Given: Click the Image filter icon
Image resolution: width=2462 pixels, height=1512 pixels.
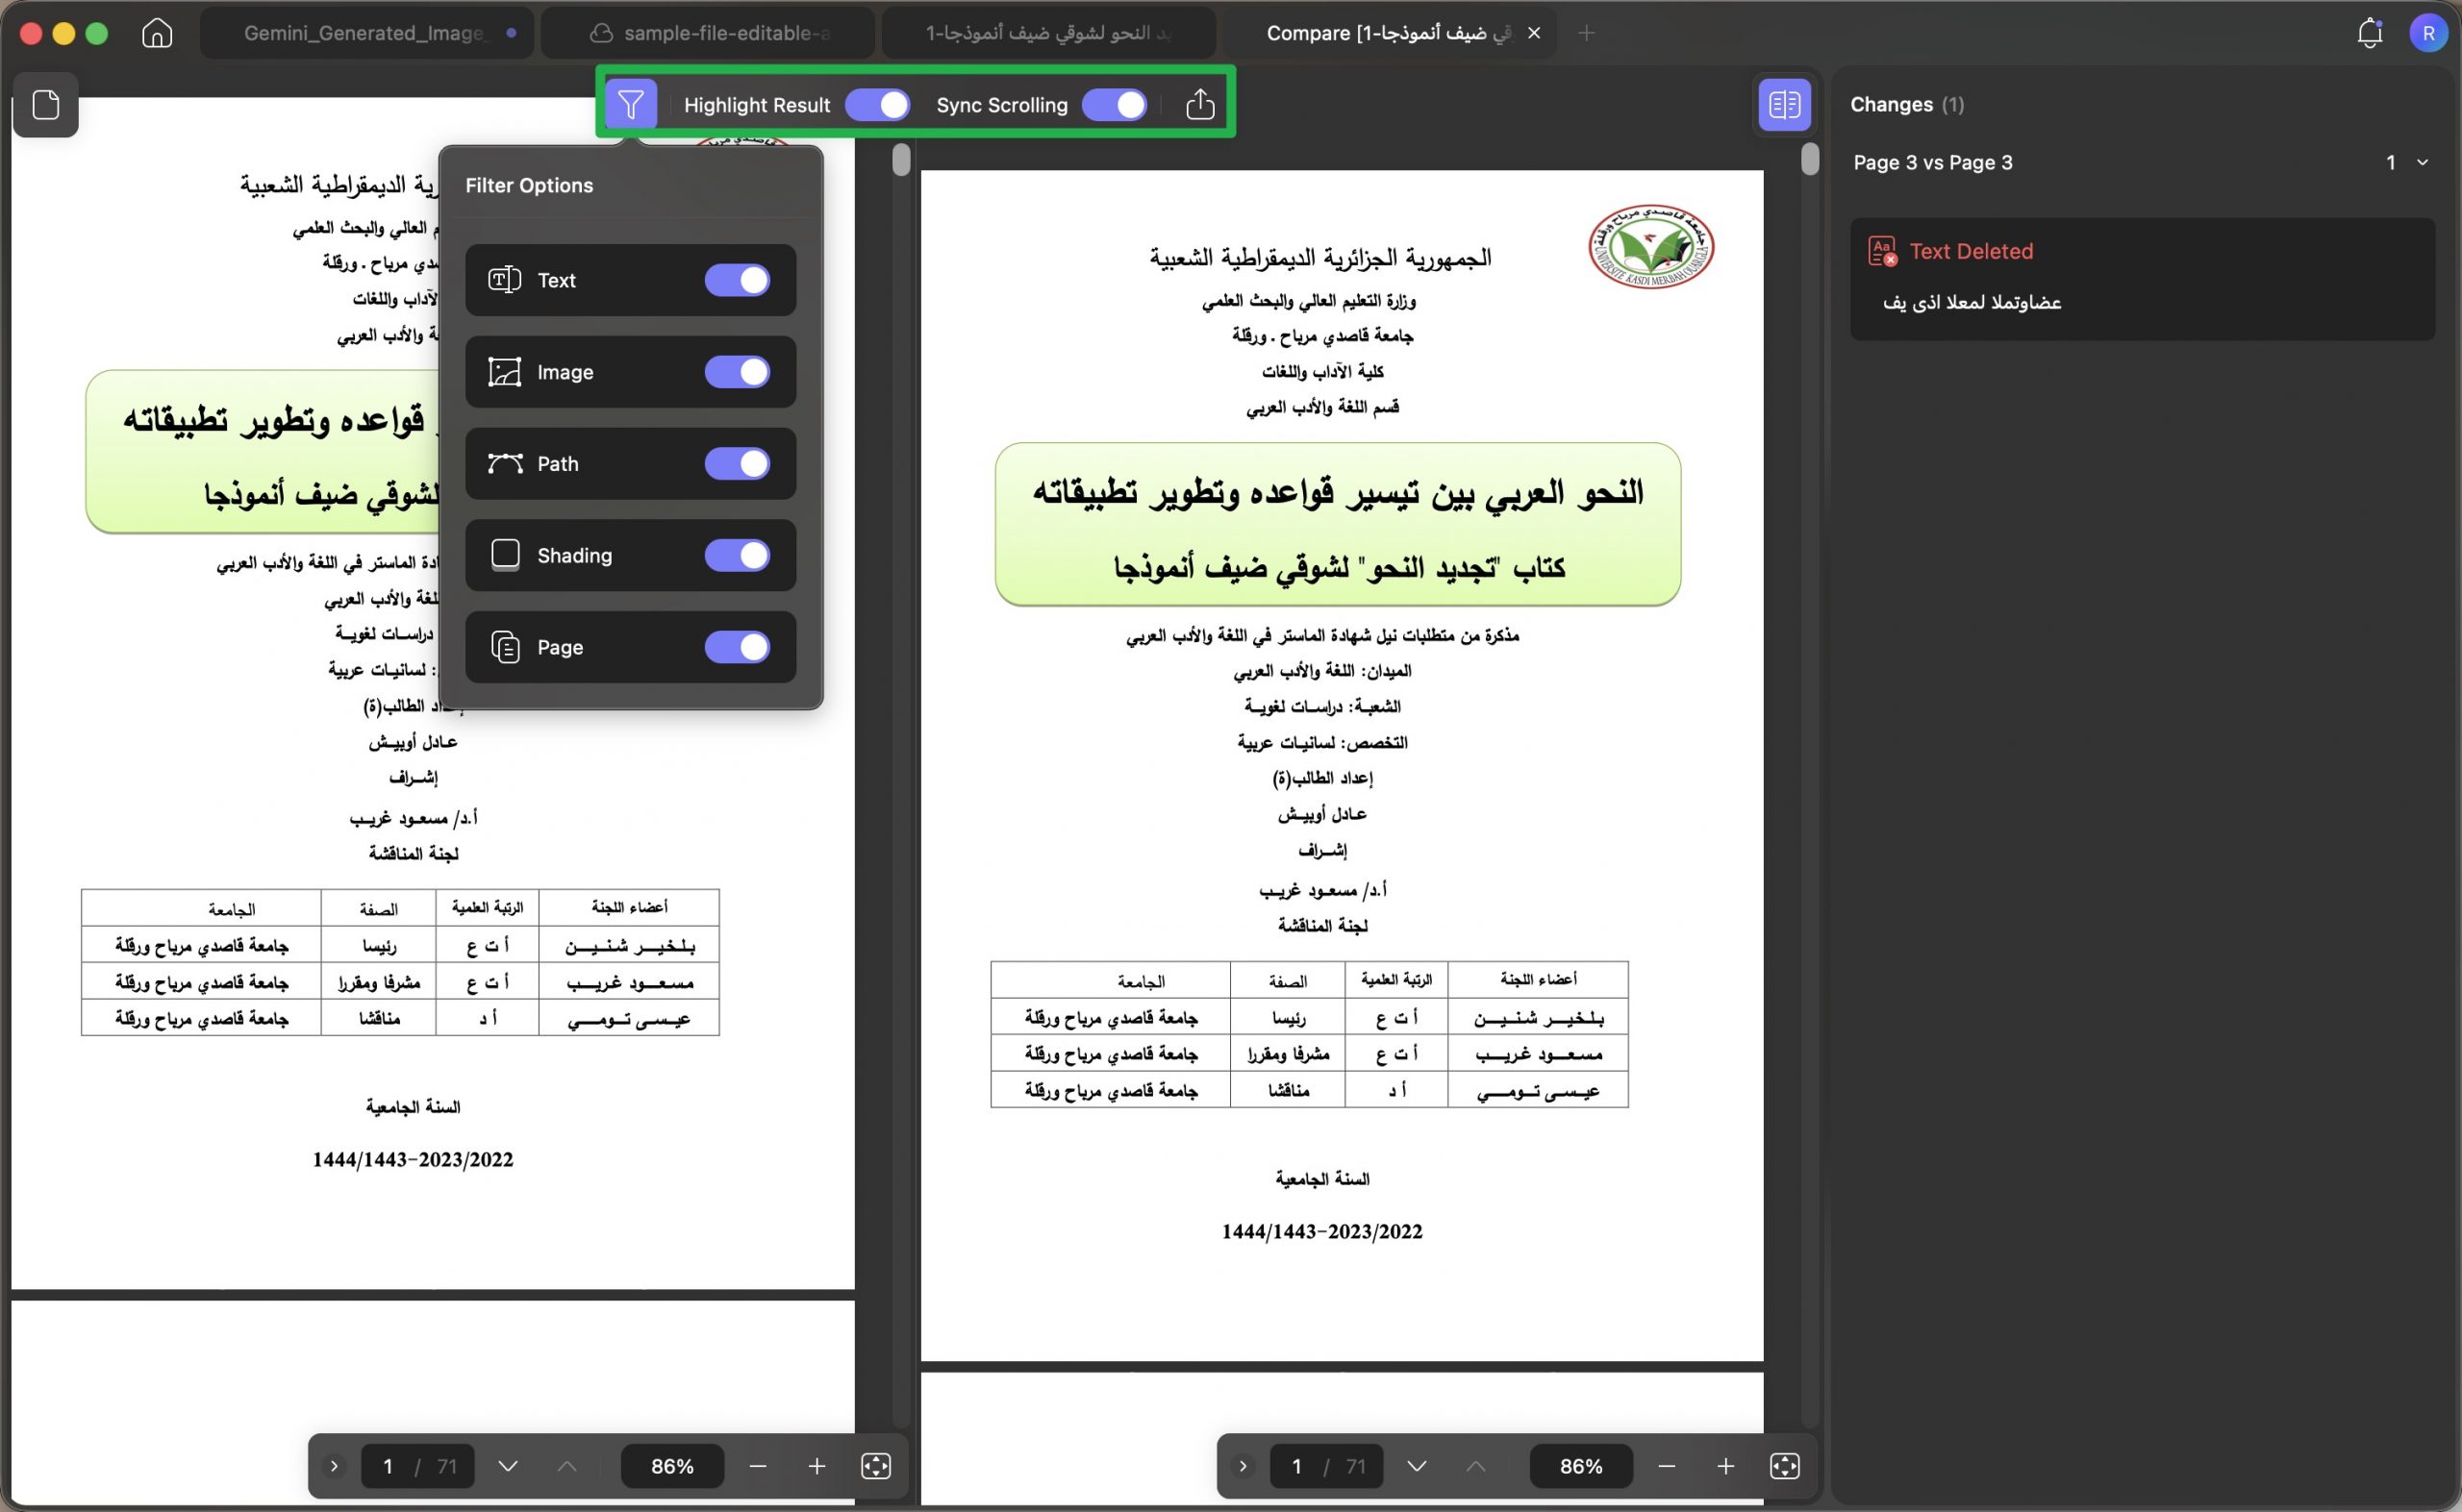Looking at the screenshot, I should pos(504,372).
